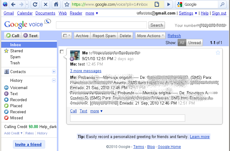The height and width of the screenshot is (151, 230).
Task: Click the Sign out link
Action: pyautogui.click(x=219, y=13)
